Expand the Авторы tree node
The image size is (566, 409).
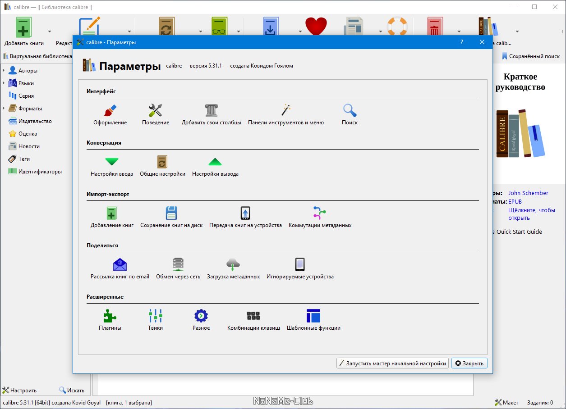[4, 71]
